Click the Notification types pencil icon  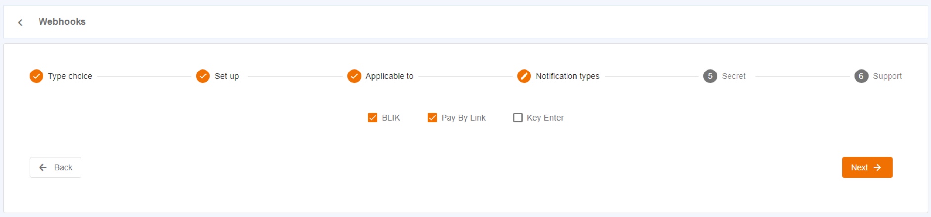point(524,76)
